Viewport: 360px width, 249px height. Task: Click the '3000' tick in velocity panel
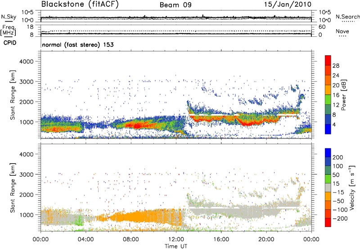coord(26,174)
